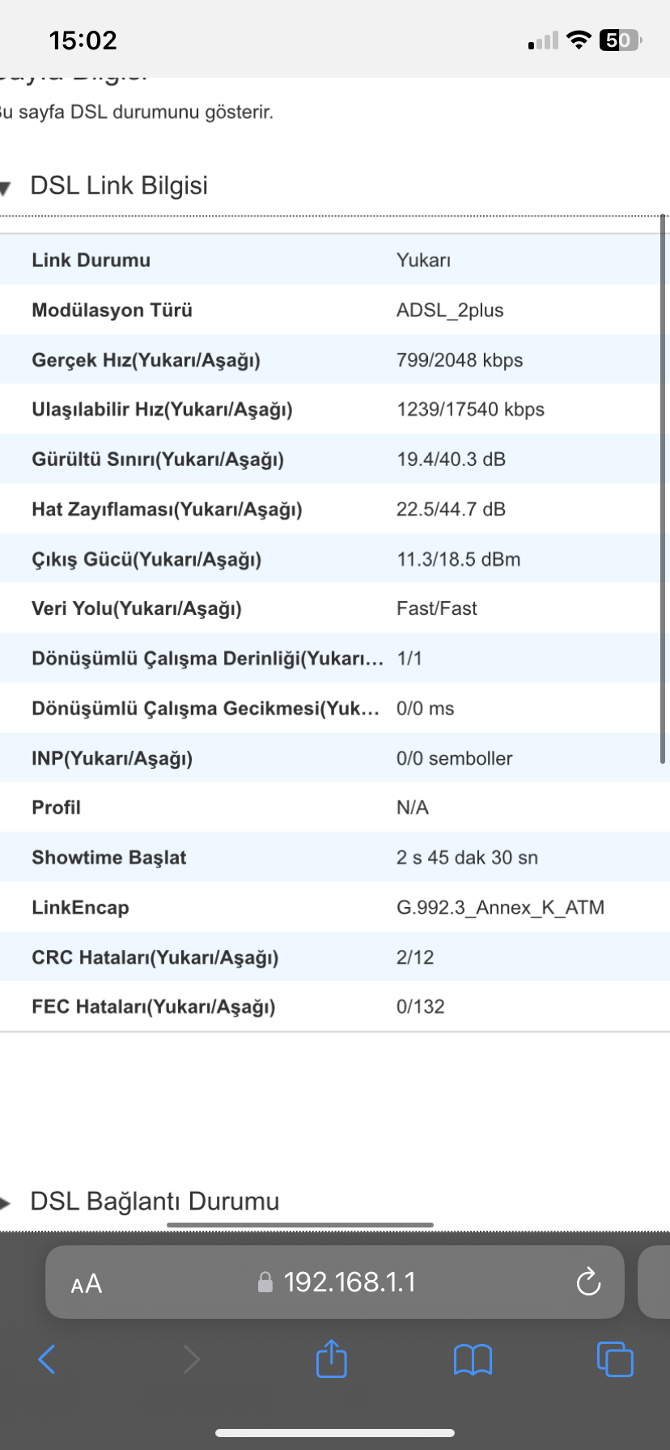Viewport: 670px width, 1450px height.
Task: Tap the padlock icon in address bar
Action: (265, 1283)
